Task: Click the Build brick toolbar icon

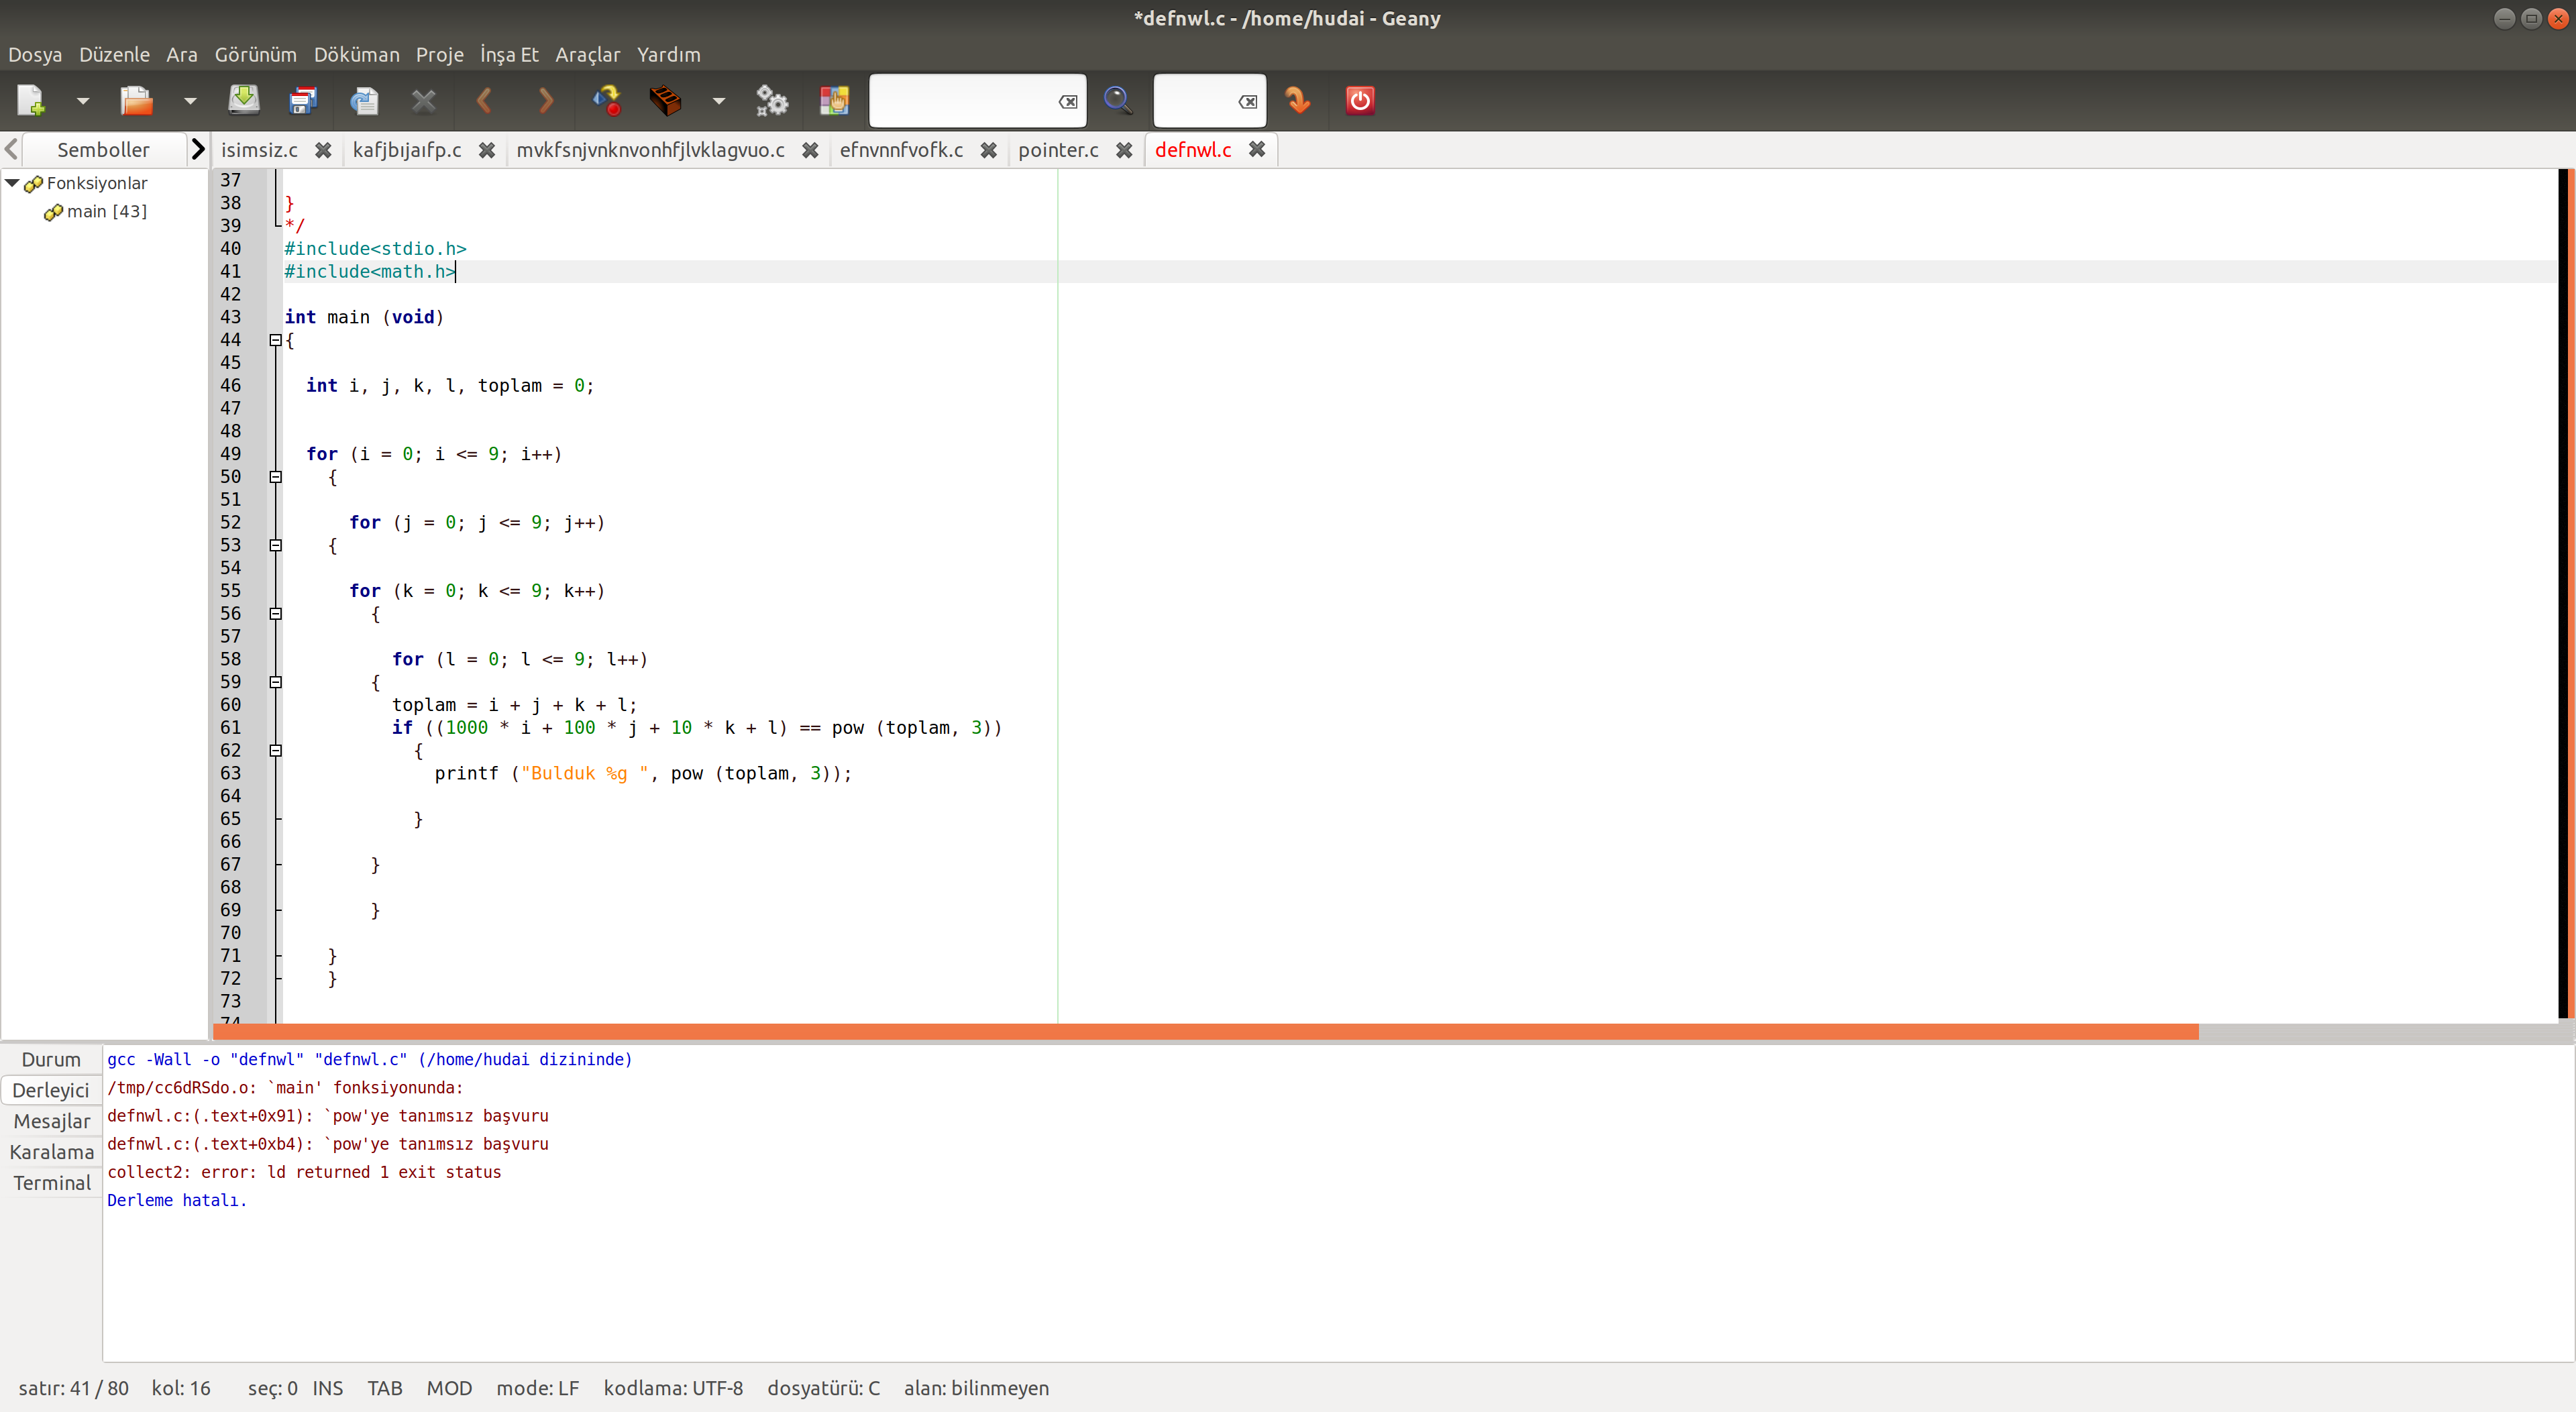Action: coord(665,100)
